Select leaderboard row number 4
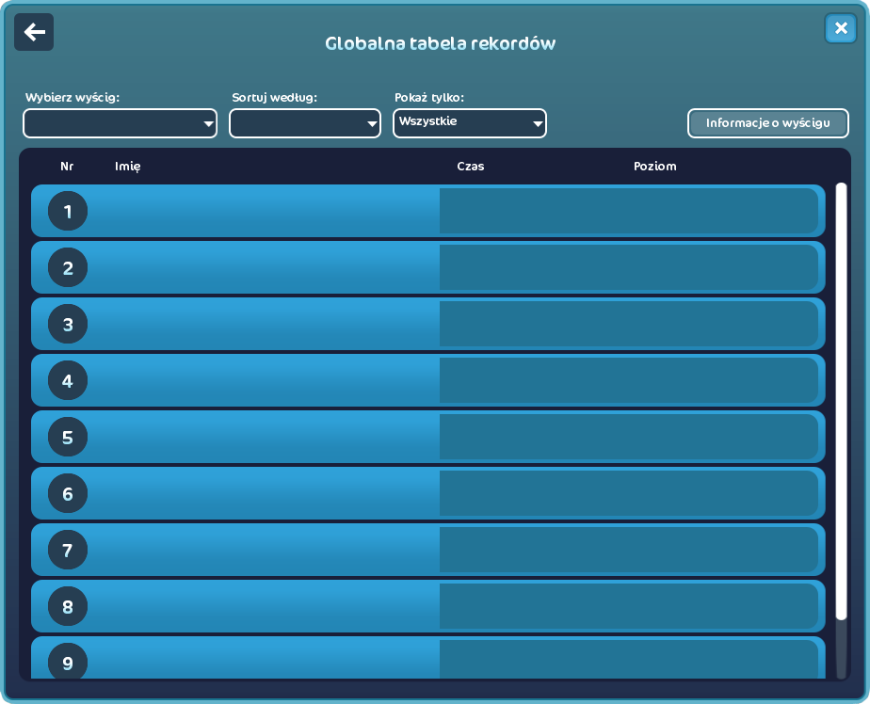Screen dimensions: 870x704 click(x=427, y=380)
